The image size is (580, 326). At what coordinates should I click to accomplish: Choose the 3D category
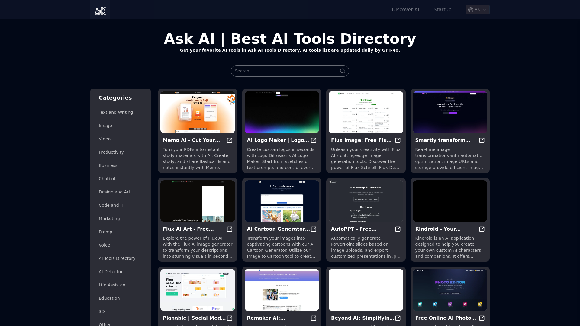tap(101, 312)
